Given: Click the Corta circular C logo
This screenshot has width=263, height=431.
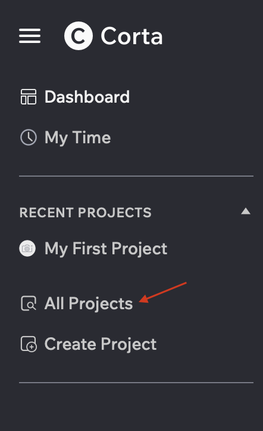Looking at the screenshot, I should (79, 36).
